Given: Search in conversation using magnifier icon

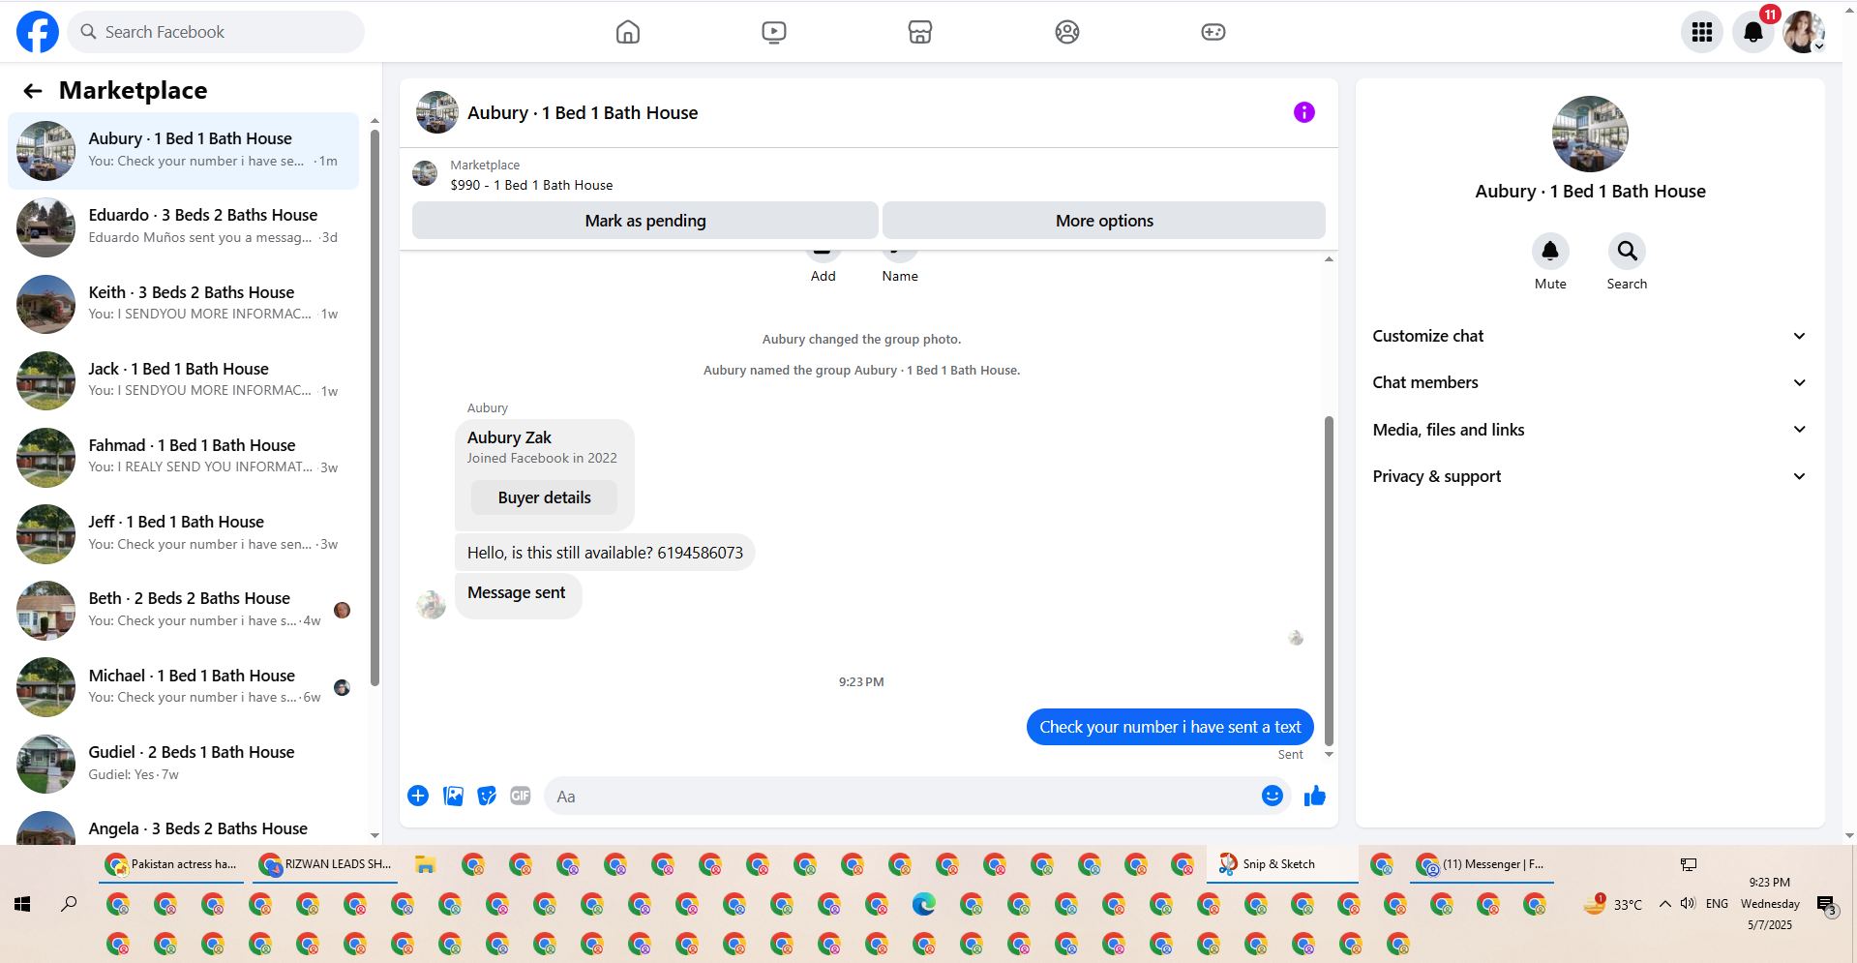Looking at the screenshot, I should click(1628, 252).
